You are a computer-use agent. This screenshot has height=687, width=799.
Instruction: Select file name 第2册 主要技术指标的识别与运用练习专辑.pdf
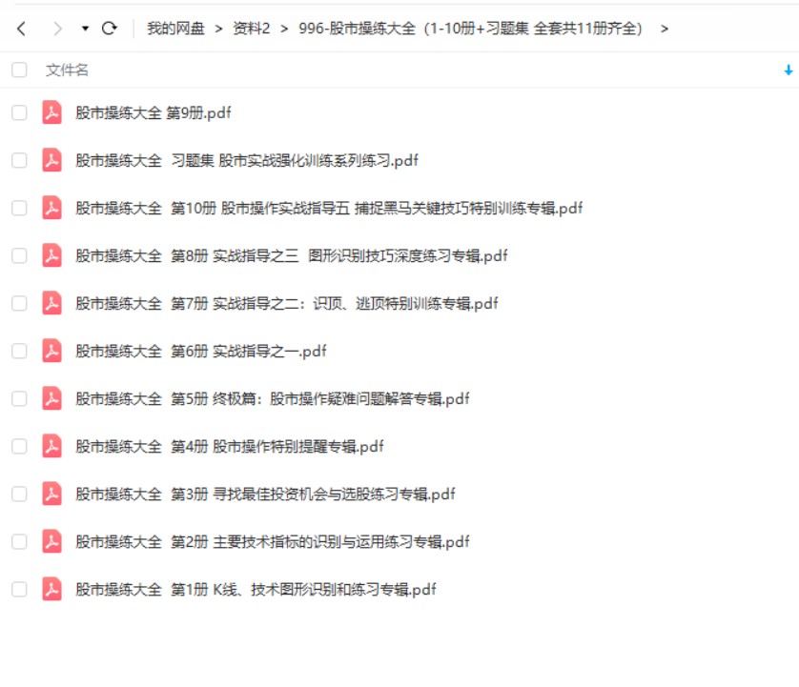(x=273, y=541)
